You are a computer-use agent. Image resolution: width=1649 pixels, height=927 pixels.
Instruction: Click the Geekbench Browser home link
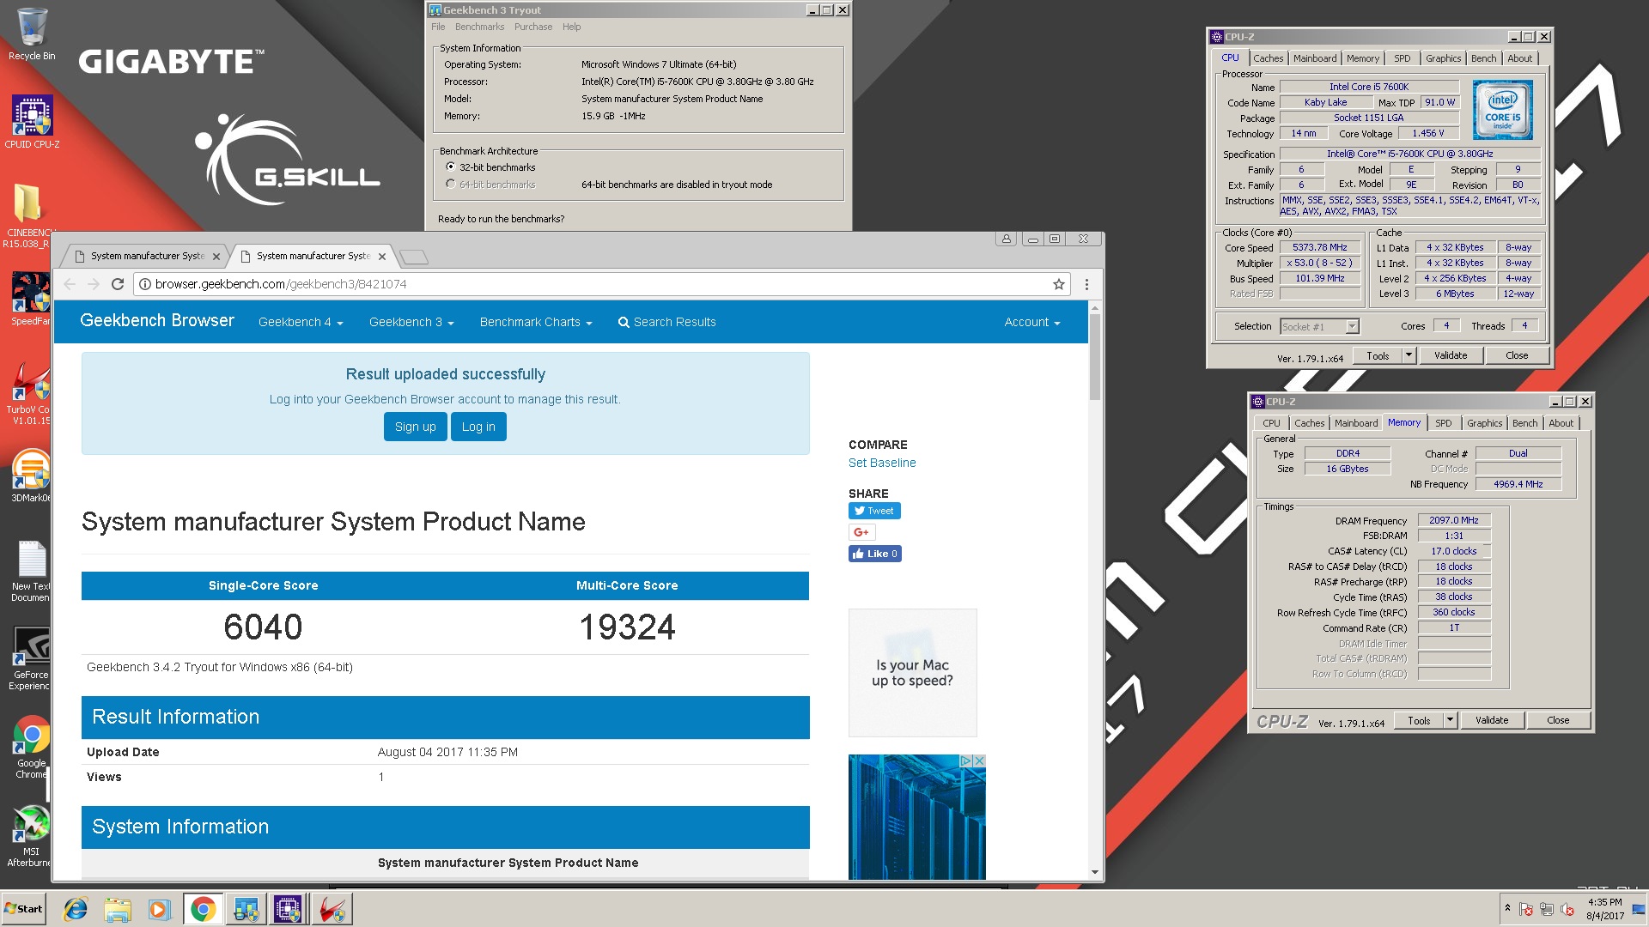tap(157, 320)
